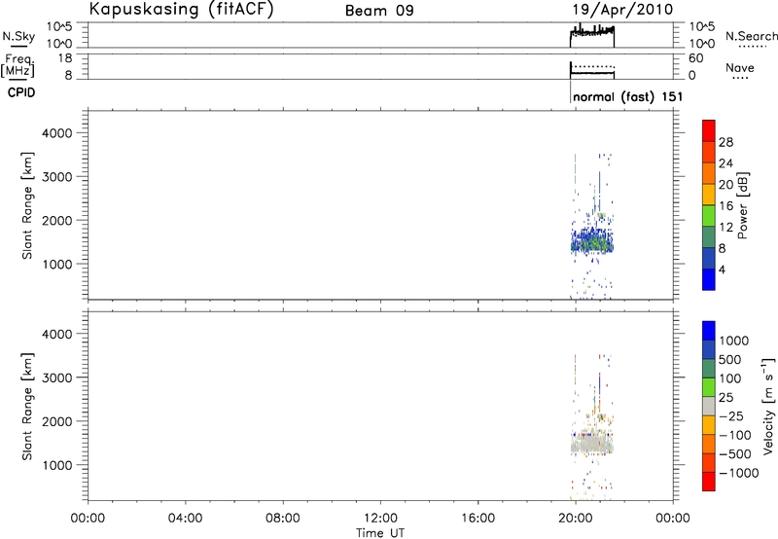
Task: Click the 12:00 time tick label
Action: pos(380,519)
